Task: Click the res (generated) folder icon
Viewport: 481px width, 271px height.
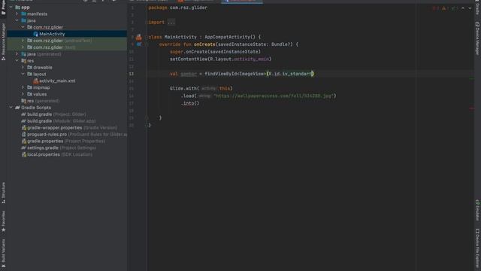Action: click(x=23, y=101)
